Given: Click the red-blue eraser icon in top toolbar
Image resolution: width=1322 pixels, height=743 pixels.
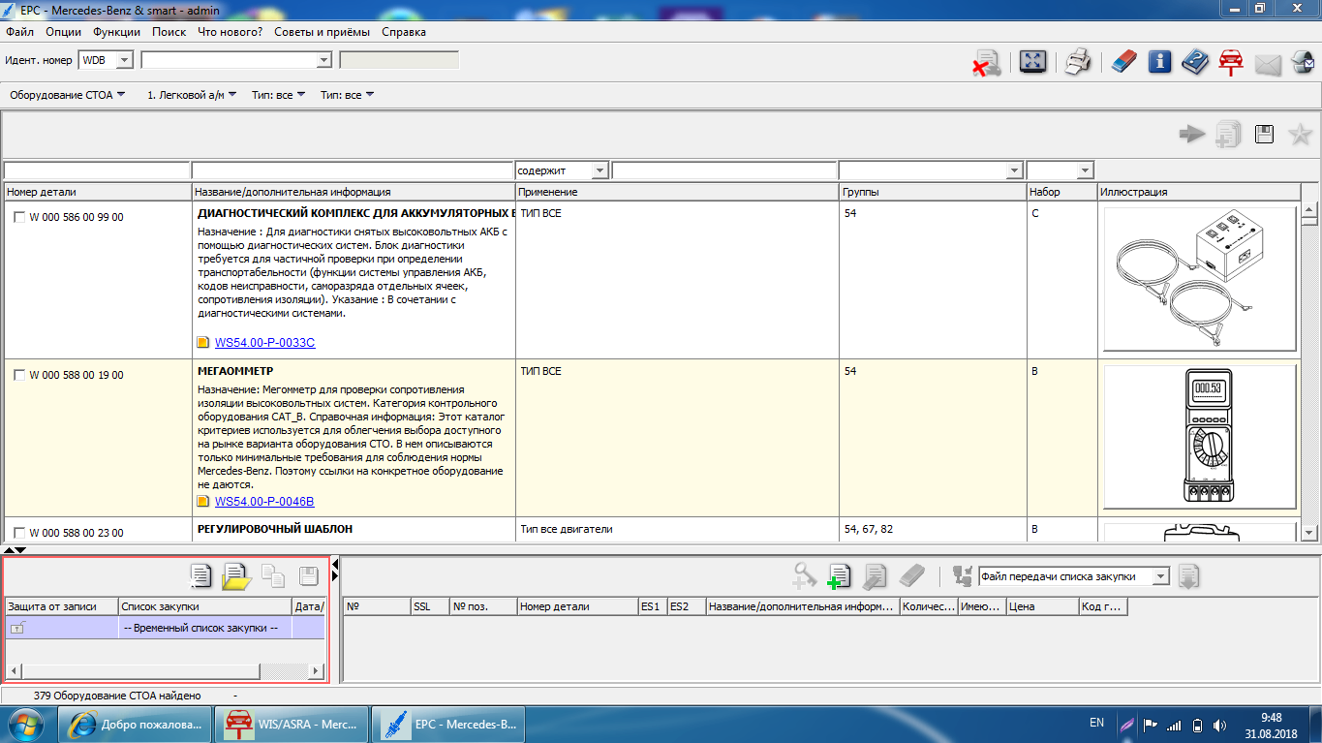Looking at the screenshot, I should 1122,62.
